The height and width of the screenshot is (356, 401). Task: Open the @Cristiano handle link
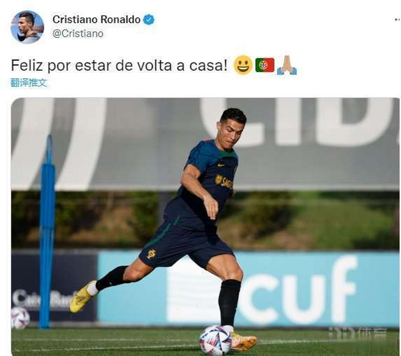[x=78, y=34]
